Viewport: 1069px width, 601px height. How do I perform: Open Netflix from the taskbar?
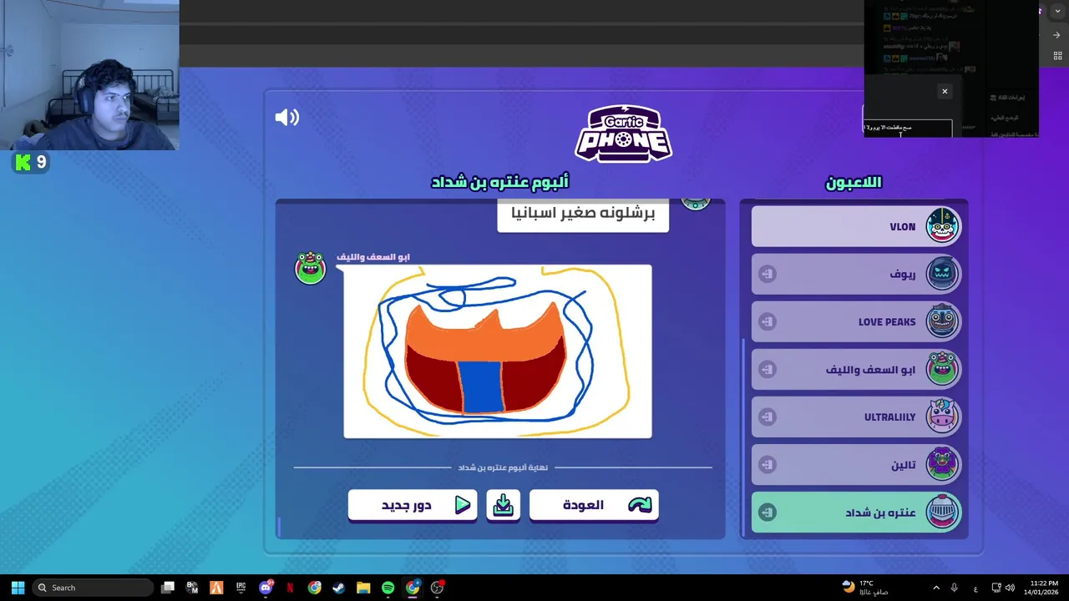point(290,588)
